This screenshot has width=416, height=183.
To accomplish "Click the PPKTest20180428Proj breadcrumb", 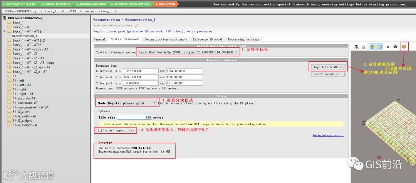I will point(20,11).
